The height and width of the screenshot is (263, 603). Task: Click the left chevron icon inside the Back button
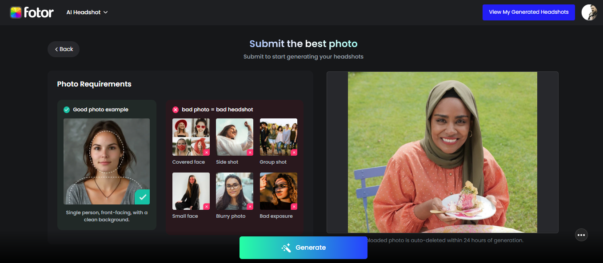[x=56, y=49]
